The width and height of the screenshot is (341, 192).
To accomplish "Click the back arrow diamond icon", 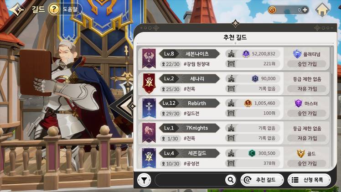I will point(16,9).
